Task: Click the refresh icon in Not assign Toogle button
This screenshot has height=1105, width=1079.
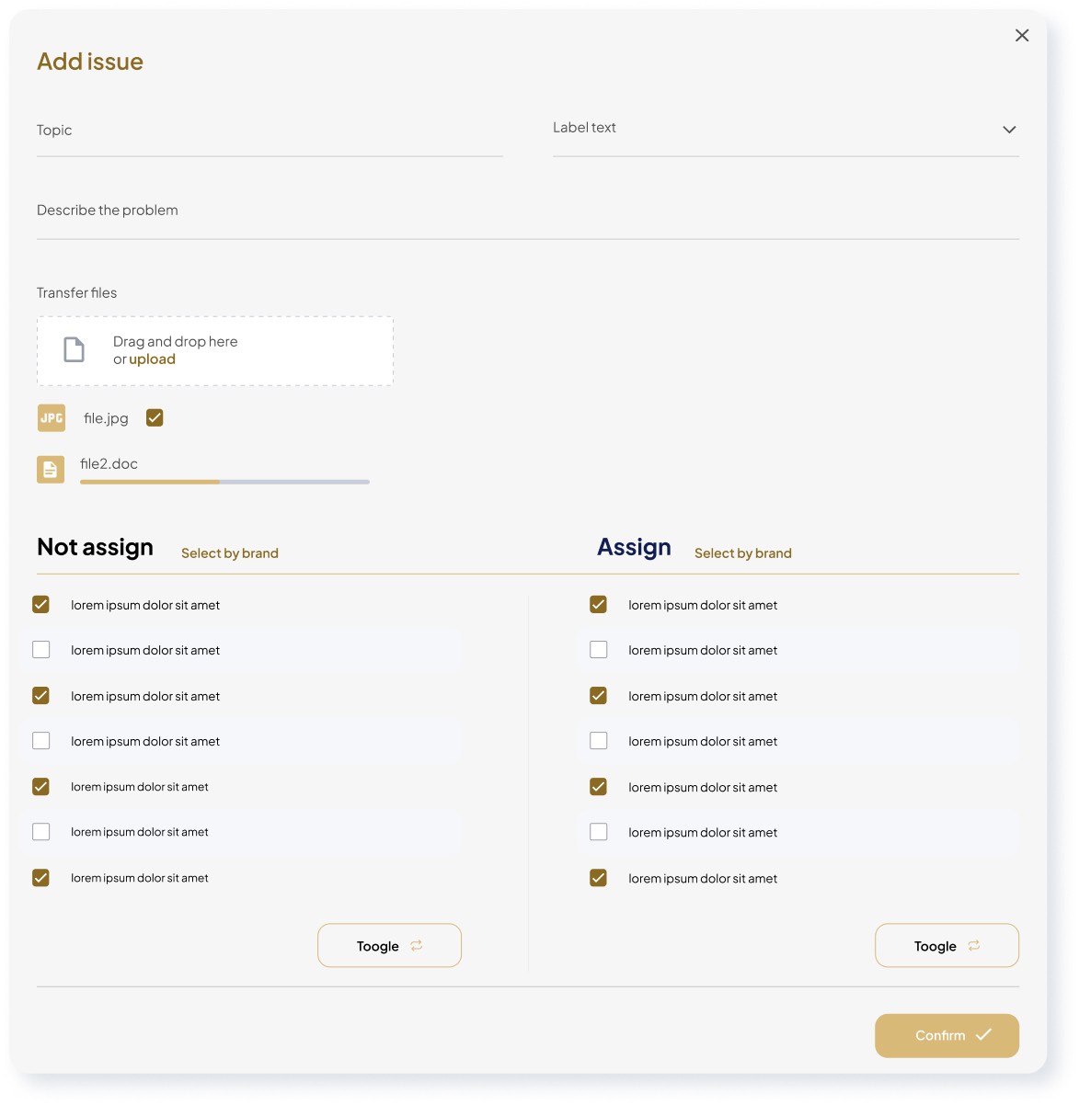Action: (x=416, y=945)
